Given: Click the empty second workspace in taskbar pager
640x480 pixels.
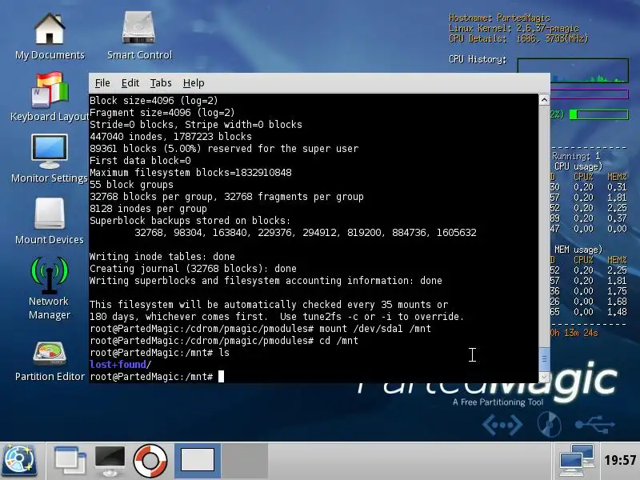Looking at the screenshot, I should [245, 461].
